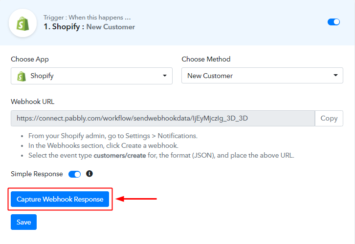
Task: Click the 'Choose App' label
Action: (x=30, y=59)
